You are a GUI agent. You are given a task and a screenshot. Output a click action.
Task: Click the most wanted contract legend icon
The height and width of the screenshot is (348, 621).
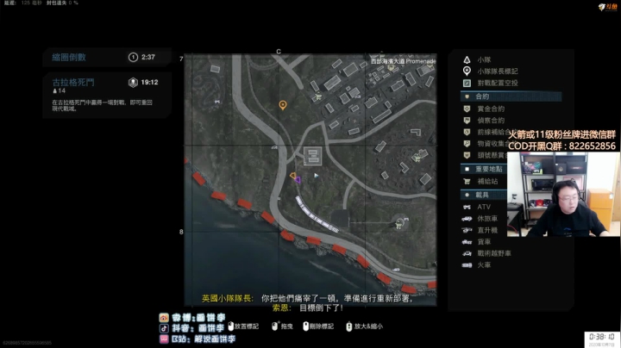[x=467, y=155]
